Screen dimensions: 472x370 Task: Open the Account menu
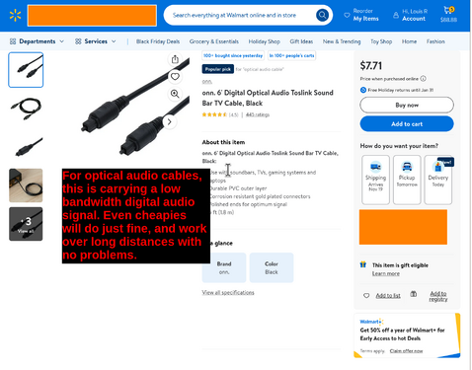pos(410,15)
